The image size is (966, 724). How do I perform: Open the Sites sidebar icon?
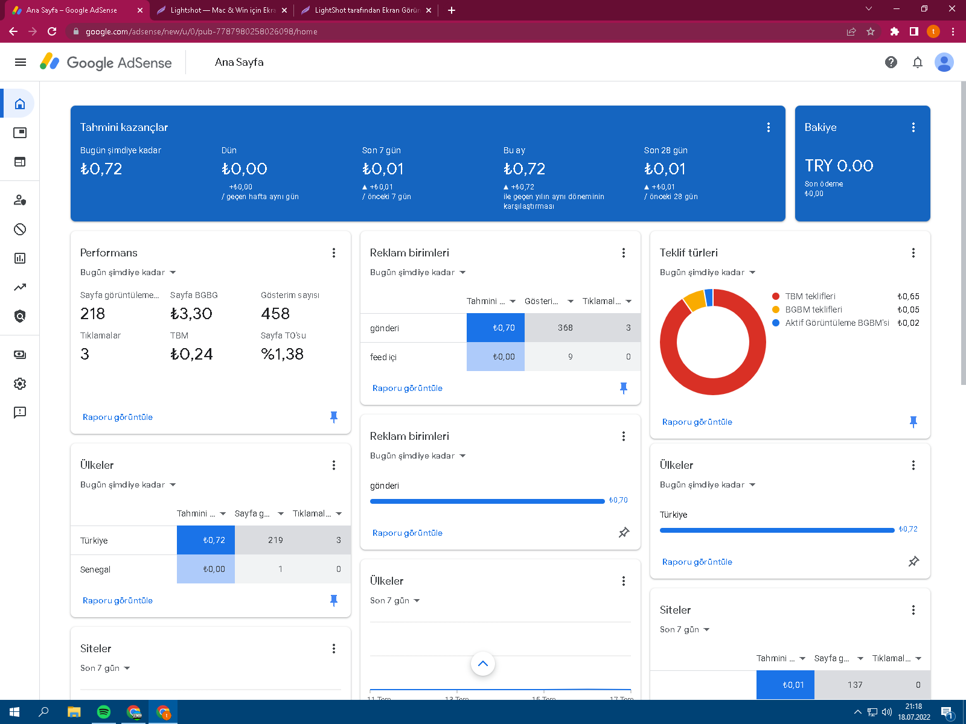click(x=20, y=162)
